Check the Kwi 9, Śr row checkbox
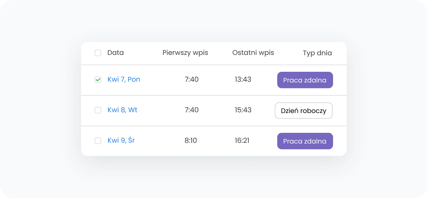Screen dimensions: 427x198 point(98,141)
